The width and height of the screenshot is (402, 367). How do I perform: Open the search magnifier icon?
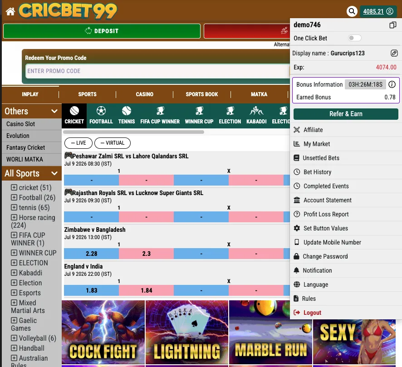pos(352,11)
